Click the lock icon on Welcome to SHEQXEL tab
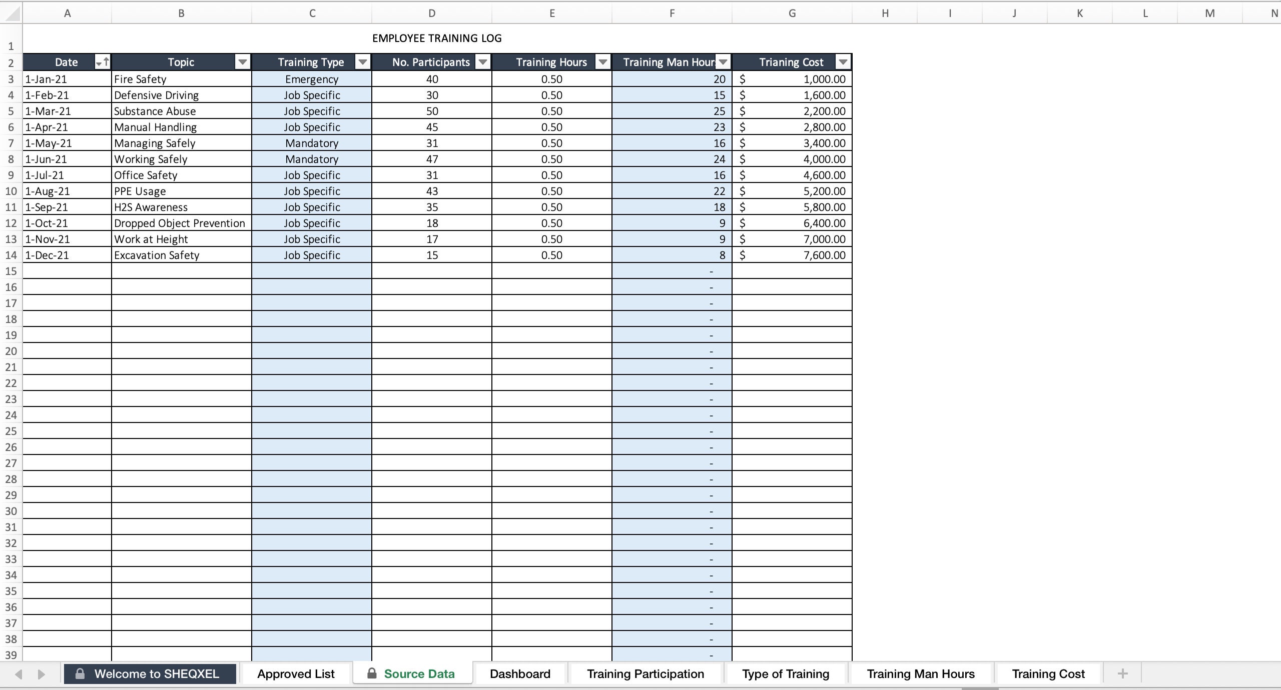 [80, 673]
